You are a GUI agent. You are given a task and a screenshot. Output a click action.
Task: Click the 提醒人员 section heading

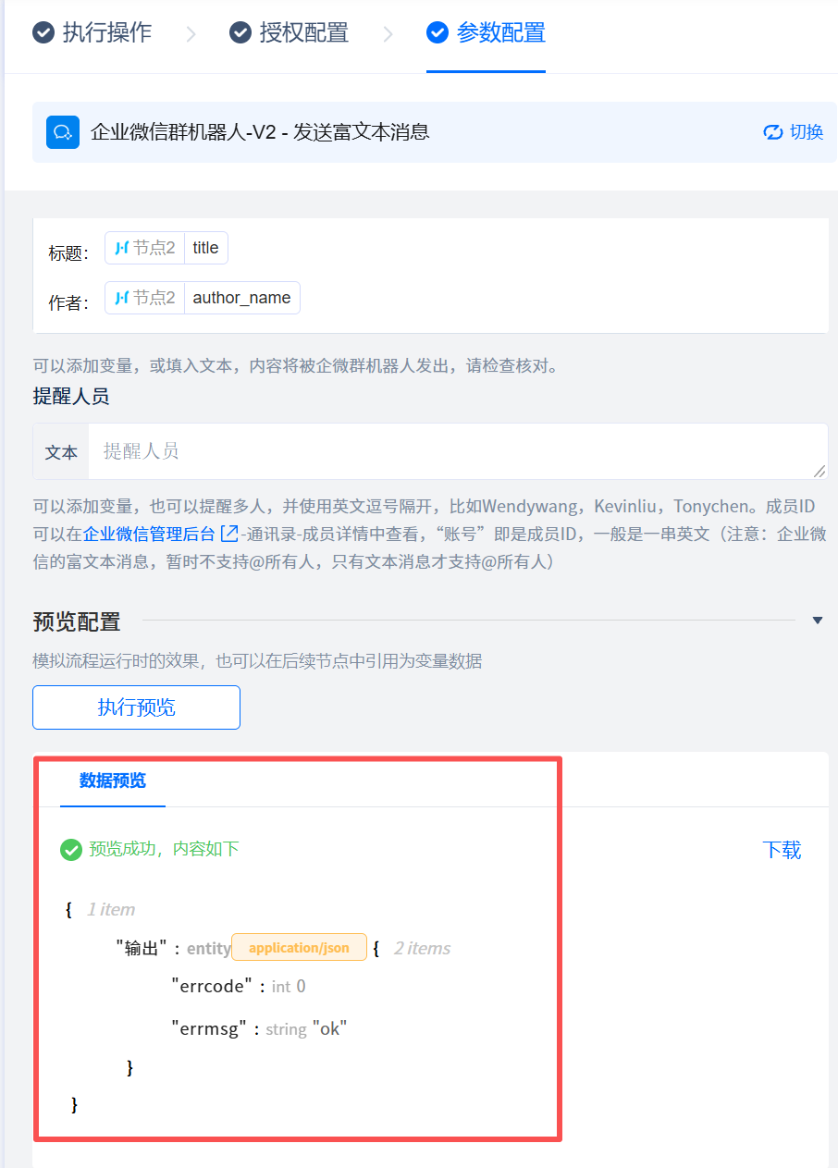pos(71,397)
